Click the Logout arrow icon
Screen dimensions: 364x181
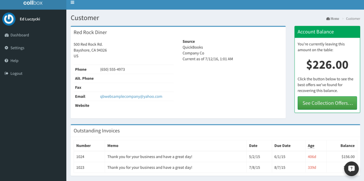click(x=6, y=74)
